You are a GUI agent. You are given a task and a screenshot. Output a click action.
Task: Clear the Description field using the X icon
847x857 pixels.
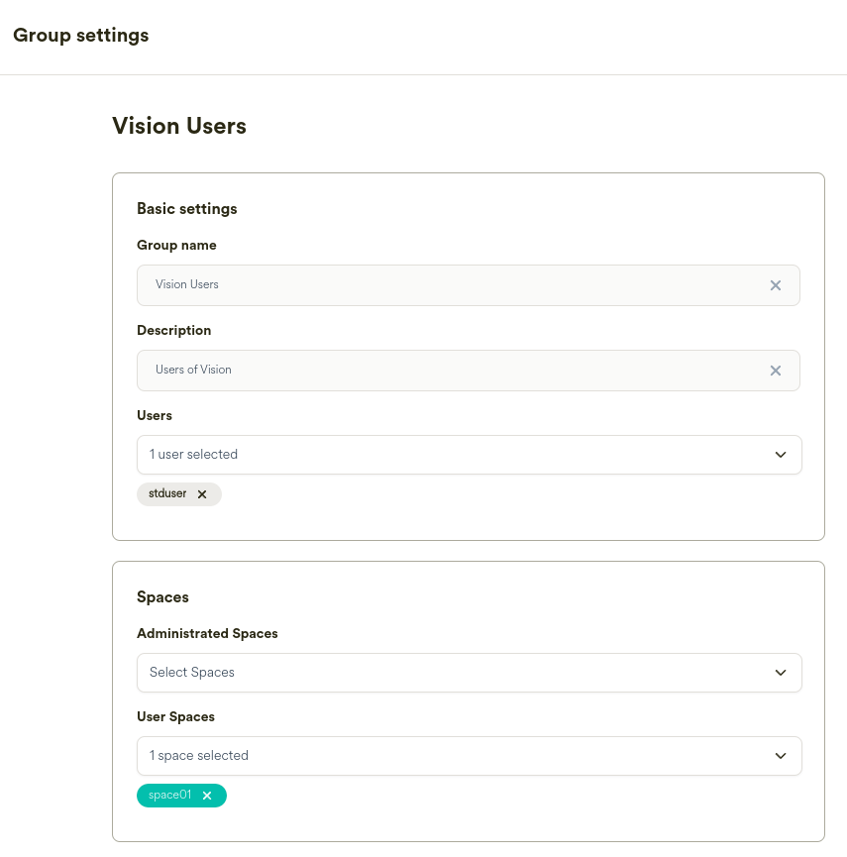click(776, 370)
